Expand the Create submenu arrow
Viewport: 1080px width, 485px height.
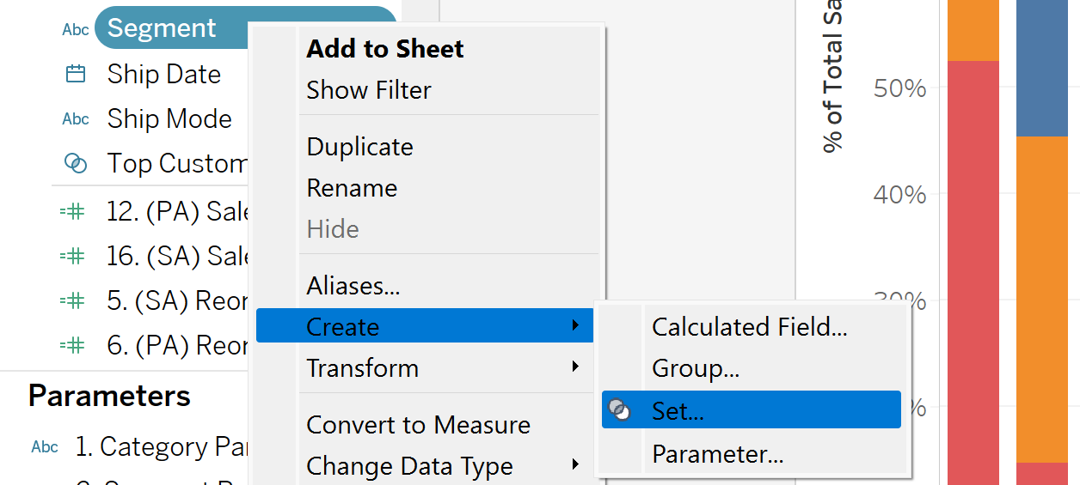(574, 326)
